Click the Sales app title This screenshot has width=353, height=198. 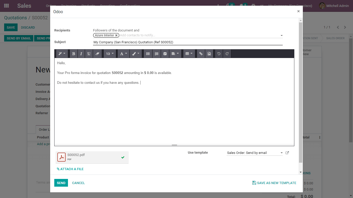[24, 6]
